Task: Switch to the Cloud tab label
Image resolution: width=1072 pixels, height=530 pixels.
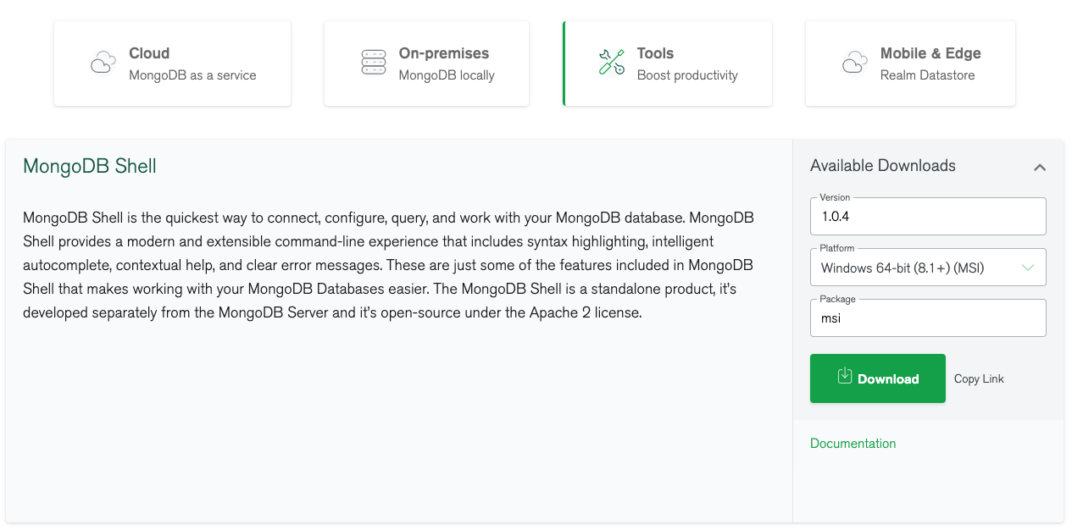Action: point(149,53)
